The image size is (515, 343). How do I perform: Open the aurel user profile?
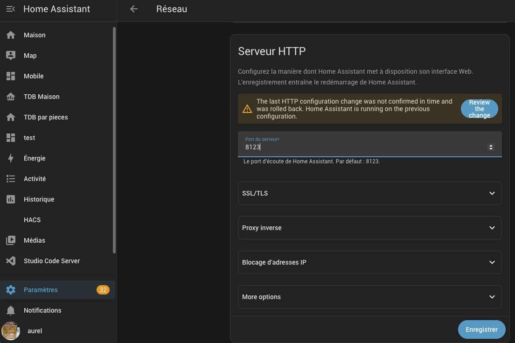pos(57,331)
